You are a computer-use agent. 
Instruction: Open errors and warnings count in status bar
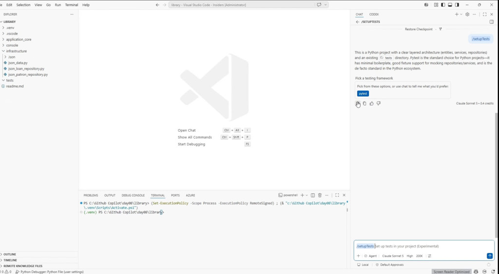click(6, 272)
